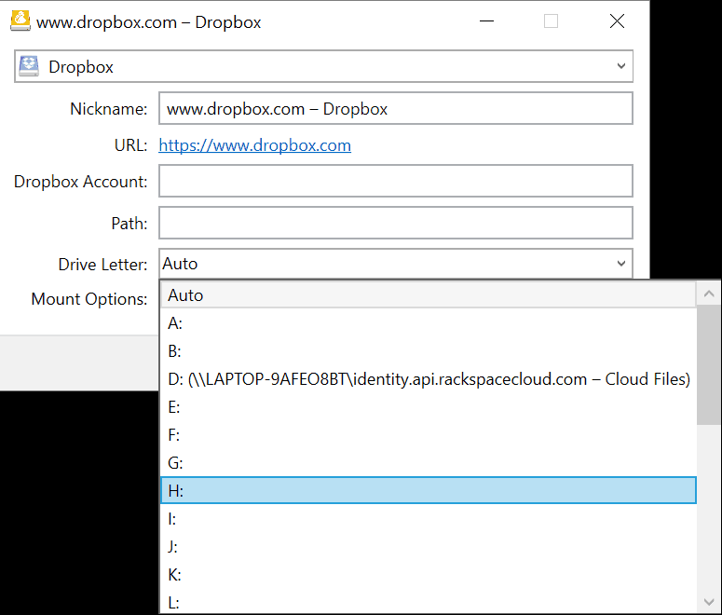Choose drive letter I:

(x=429, y=519)
